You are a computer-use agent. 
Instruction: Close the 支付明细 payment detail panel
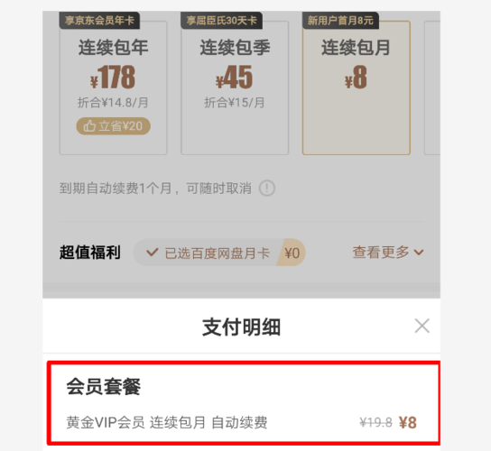(422, 326)
